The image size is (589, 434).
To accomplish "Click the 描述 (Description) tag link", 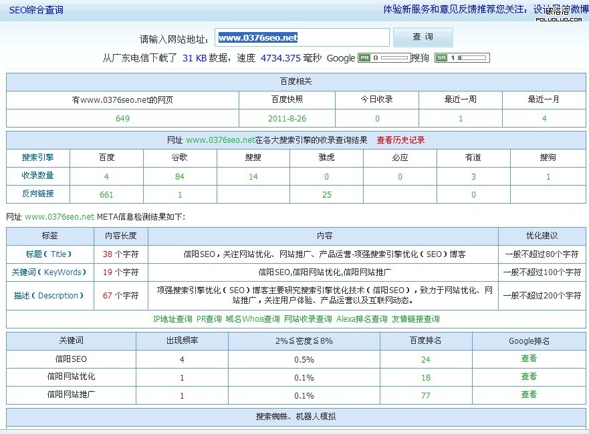I will click(x=49, y=296).
